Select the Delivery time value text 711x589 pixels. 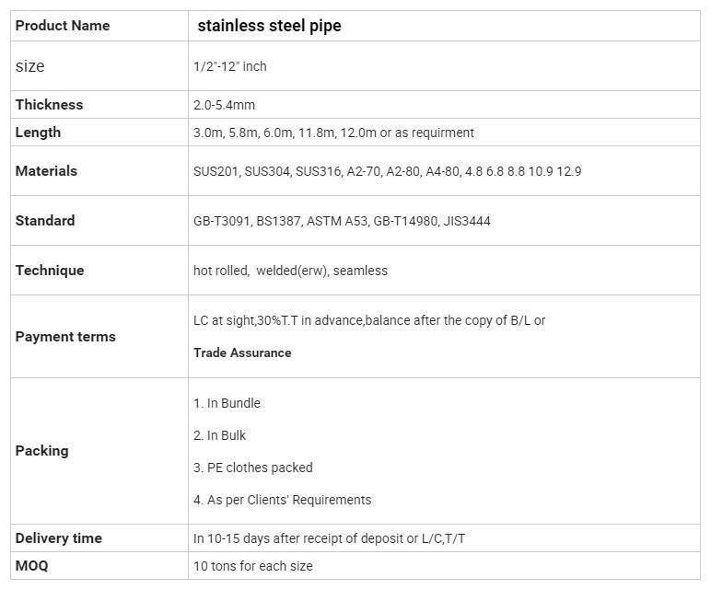(329, 538)
